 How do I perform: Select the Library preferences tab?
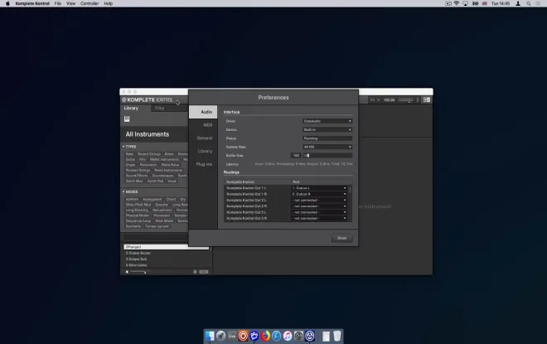[203, 151]
